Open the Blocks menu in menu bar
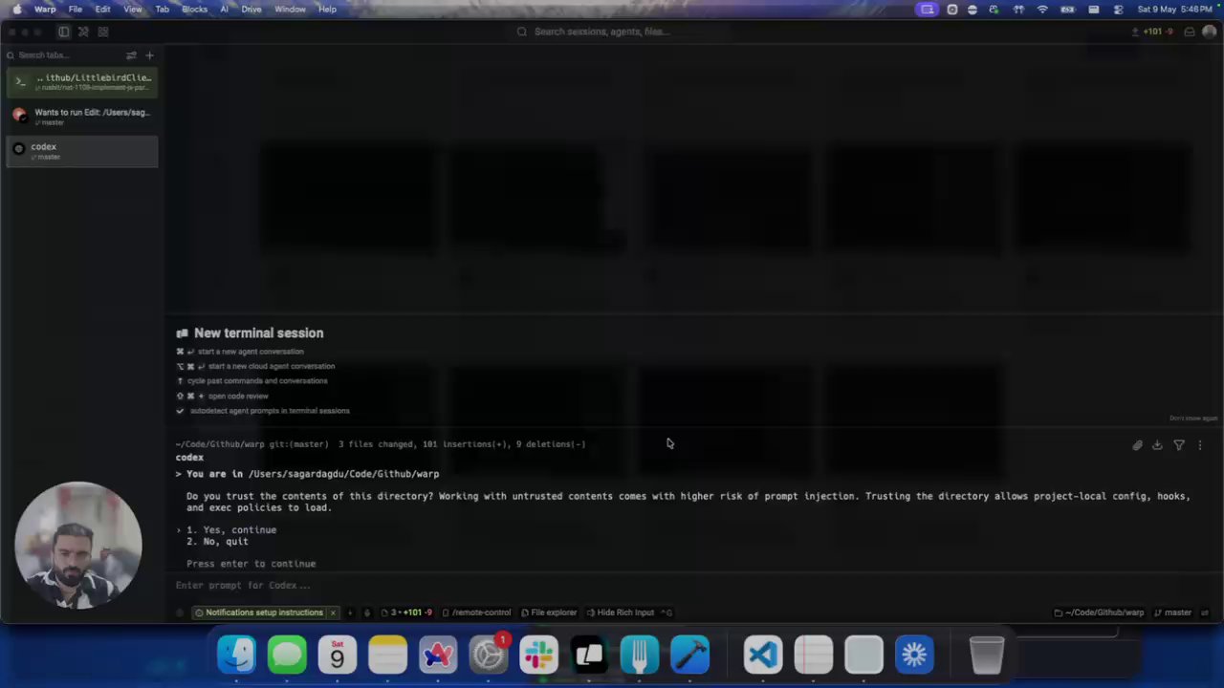This screenshot has width=1224, height=688. click(x=194, y=9)
